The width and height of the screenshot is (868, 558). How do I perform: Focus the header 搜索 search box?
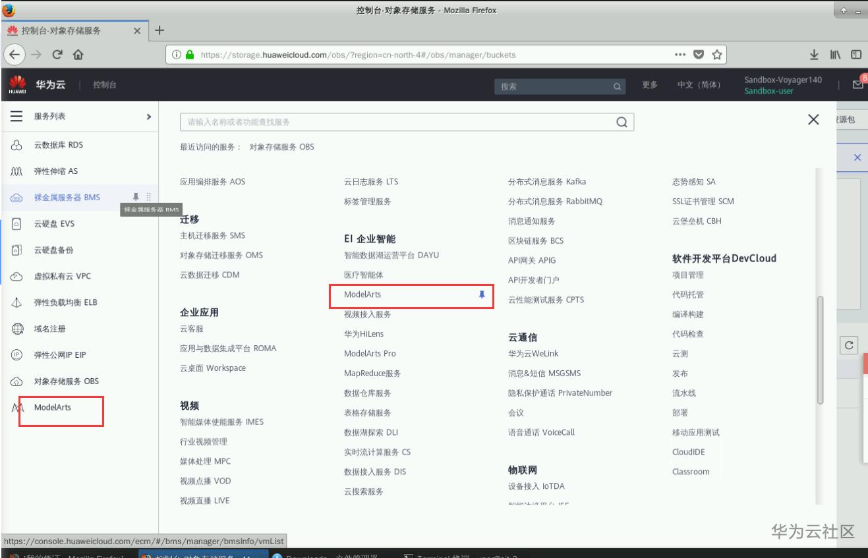click(560, 86)
